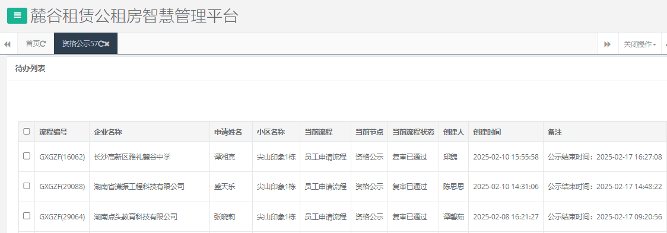Click 尖山印象1栋 in the 谭湘宾 row

276,157
